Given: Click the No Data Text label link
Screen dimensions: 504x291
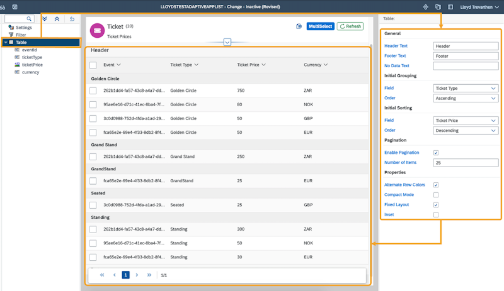Looking at the screenshot, I should [x=397, y=66].
